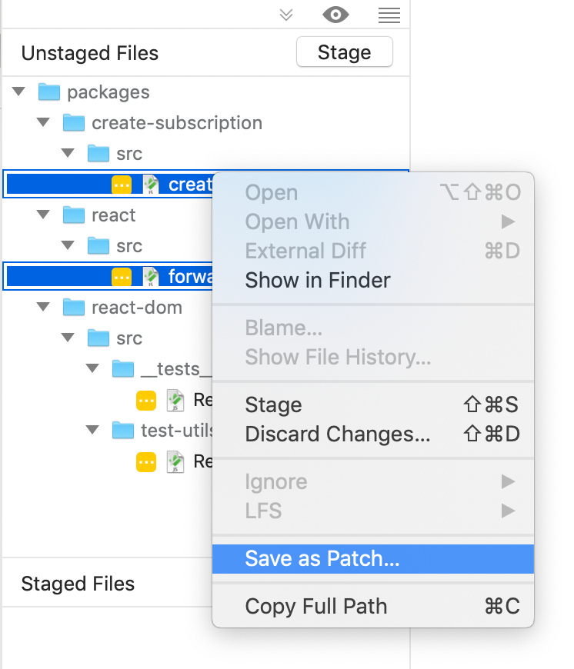Click modified badge on forward file row
Image resolution: width=574 pixels, height=669 pixels.
pyautogui.click(x=122, y=277)
